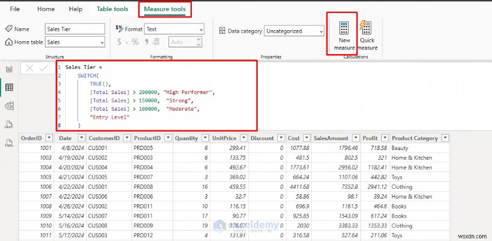Viewport: 492px width, 241px height.
Task: Click the Name field containing Sales Tier
Action: pyautogui.click(x=75, y=29)
